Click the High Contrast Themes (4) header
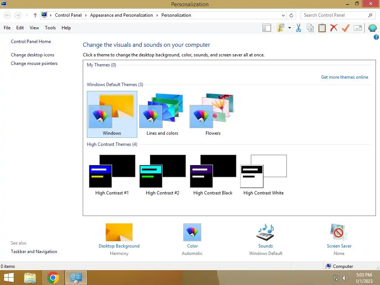 tap(112, 144)
